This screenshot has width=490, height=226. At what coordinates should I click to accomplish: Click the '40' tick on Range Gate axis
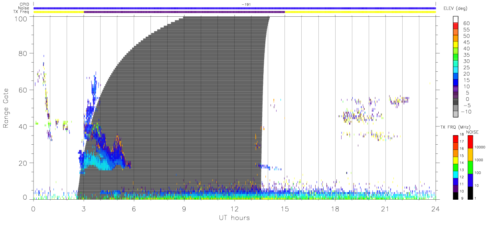(23, 126)
